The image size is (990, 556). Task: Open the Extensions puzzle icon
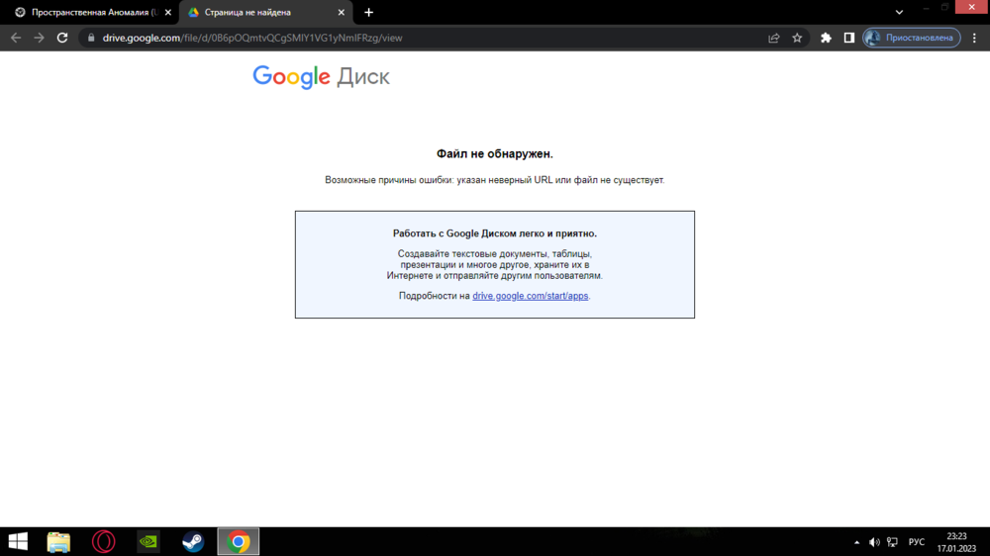coord(826,38)
